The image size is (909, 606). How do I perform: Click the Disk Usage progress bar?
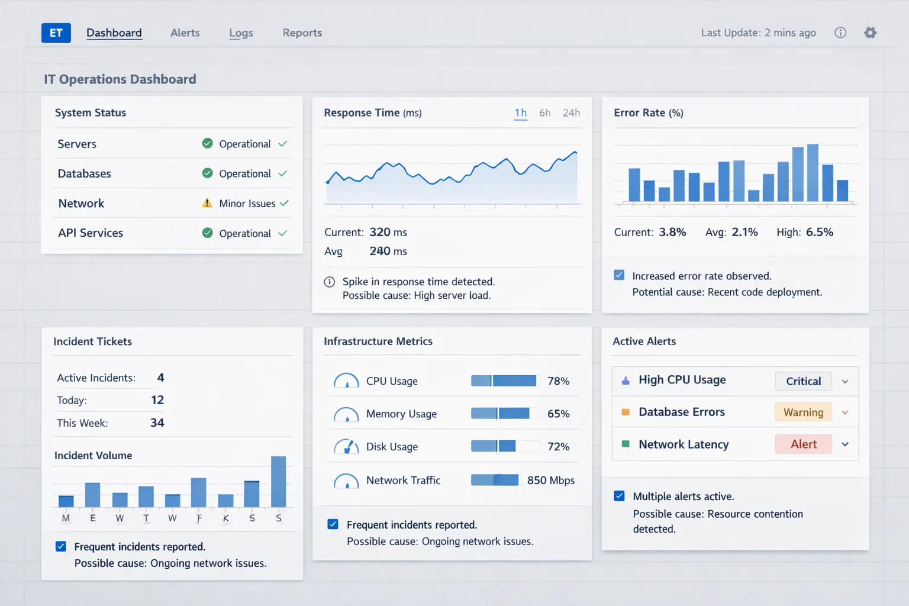[x=504, y=446]
